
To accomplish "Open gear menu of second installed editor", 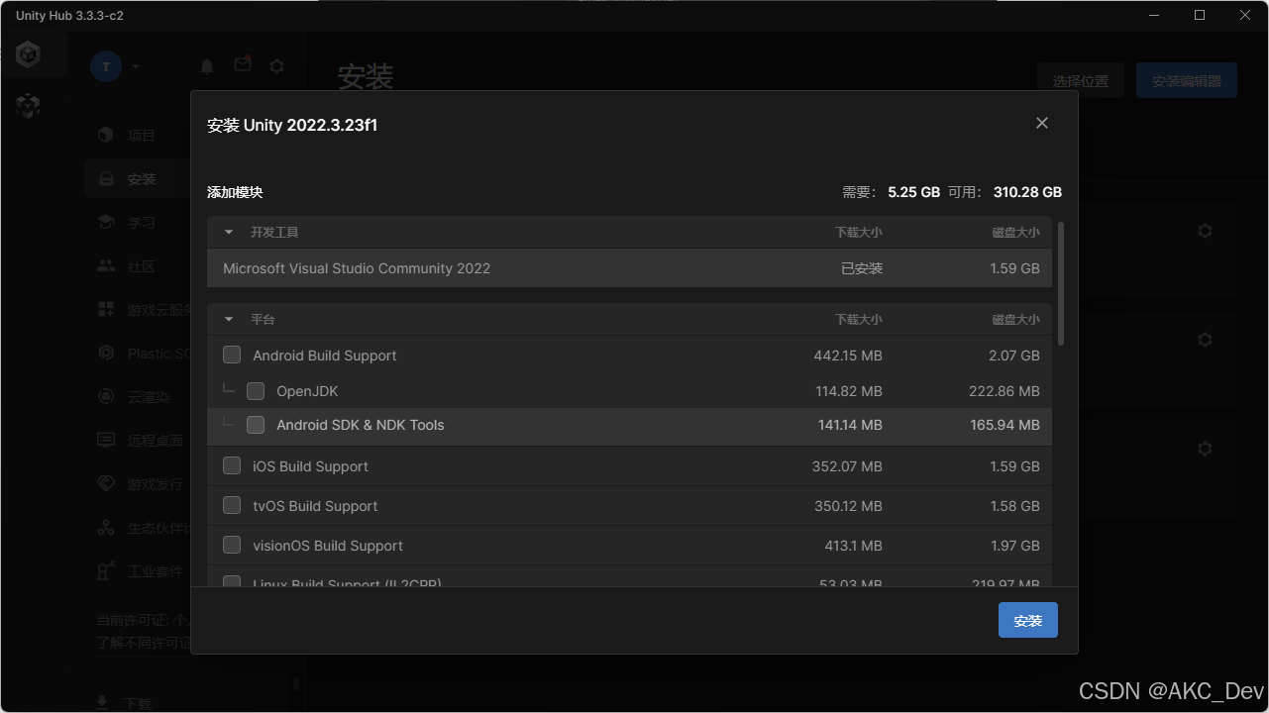I will point(1205,340).
